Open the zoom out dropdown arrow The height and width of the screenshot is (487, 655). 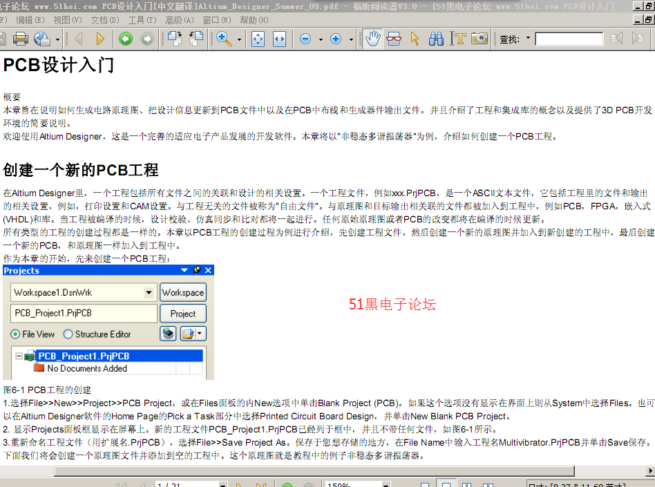(x=321, y=39)
